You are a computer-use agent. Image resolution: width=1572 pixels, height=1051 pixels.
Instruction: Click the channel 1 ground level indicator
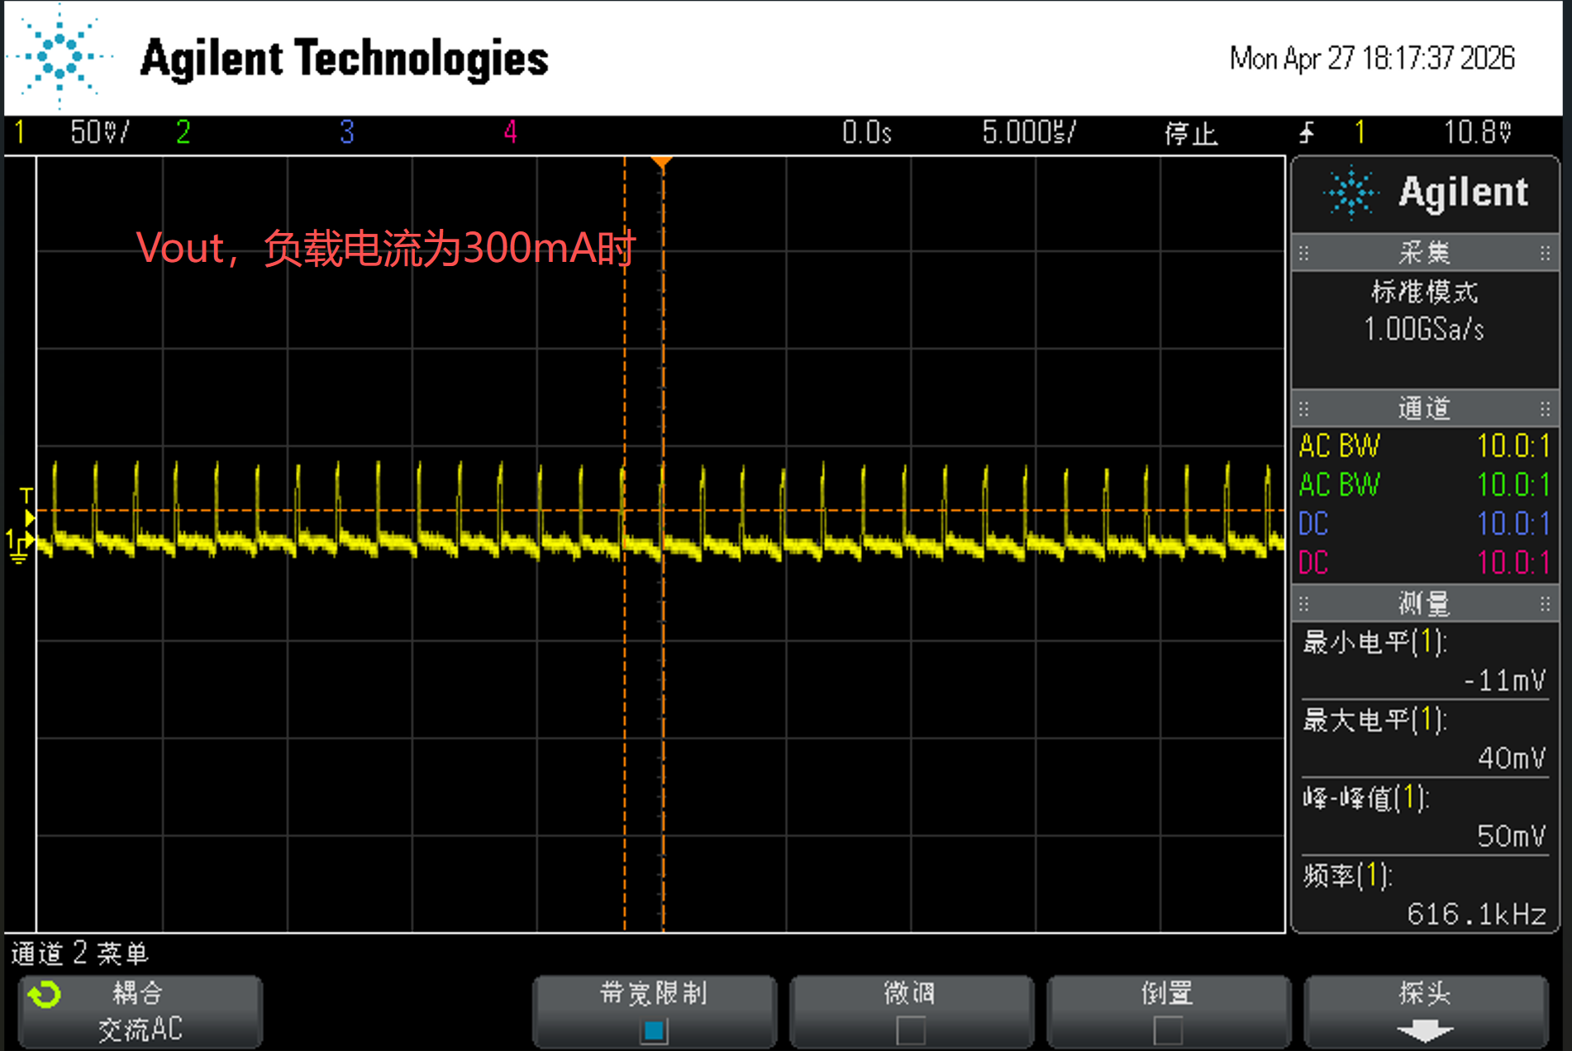tap(18, 546)
